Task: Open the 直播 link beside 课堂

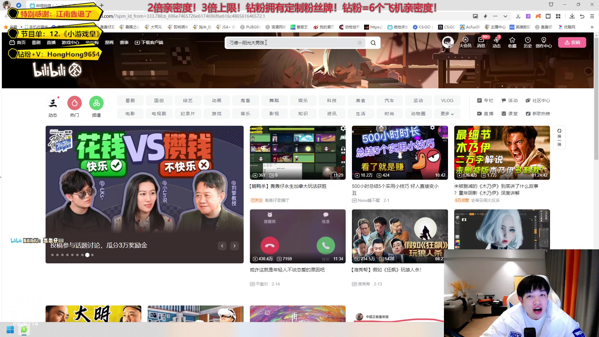Action: point(485,114)
